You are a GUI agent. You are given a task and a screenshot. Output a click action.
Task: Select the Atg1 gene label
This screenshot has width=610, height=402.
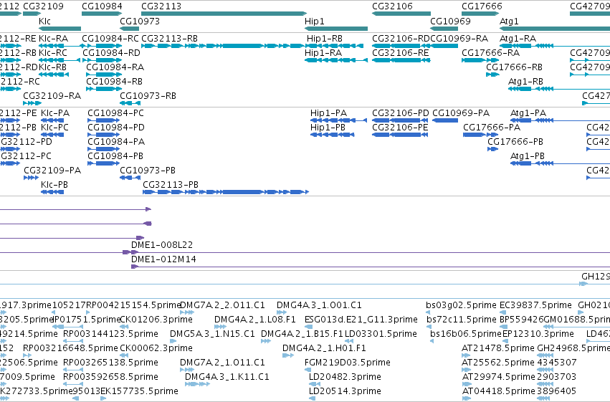pos(509,21)
